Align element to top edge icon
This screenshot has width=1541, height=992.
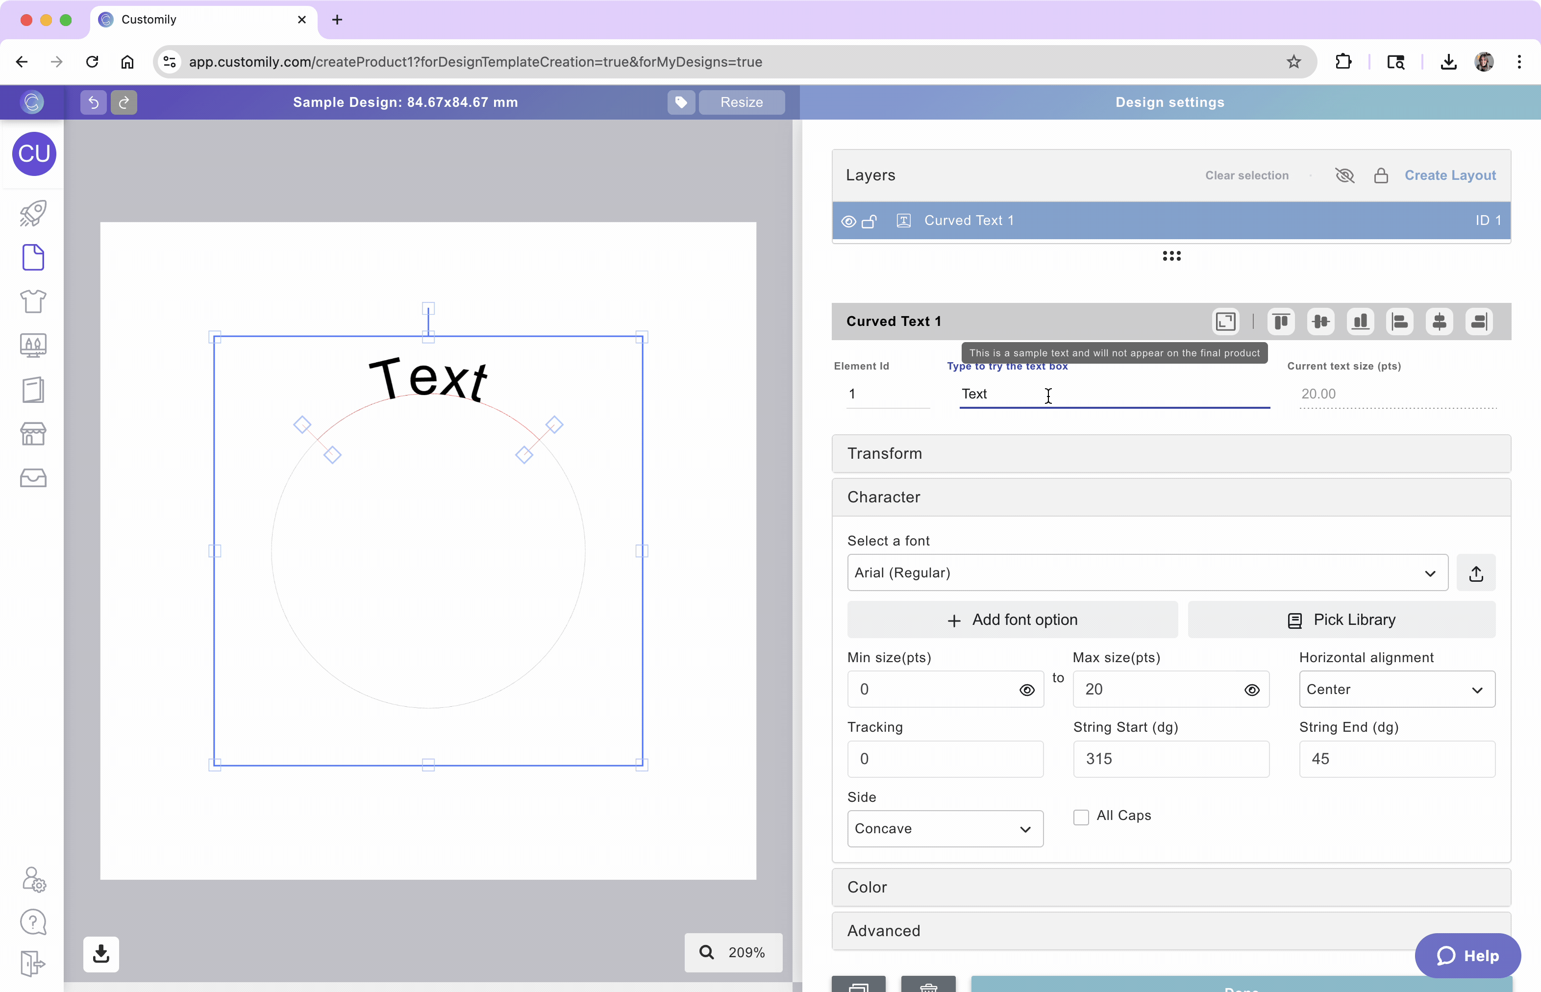pos(1281,322)
